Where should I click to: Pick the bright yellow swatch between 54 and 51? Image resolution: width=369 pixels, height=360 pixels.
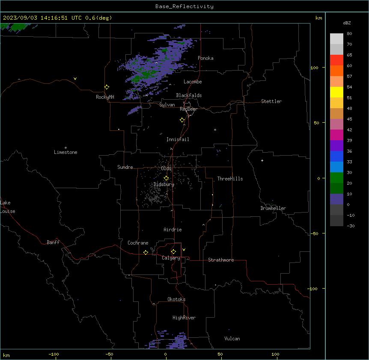pos(336,92)
